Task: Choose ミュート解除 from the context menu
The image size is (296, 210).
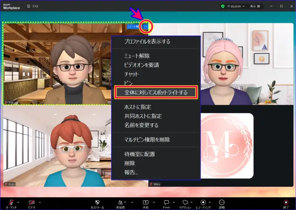Action: (x=137, y=56)
